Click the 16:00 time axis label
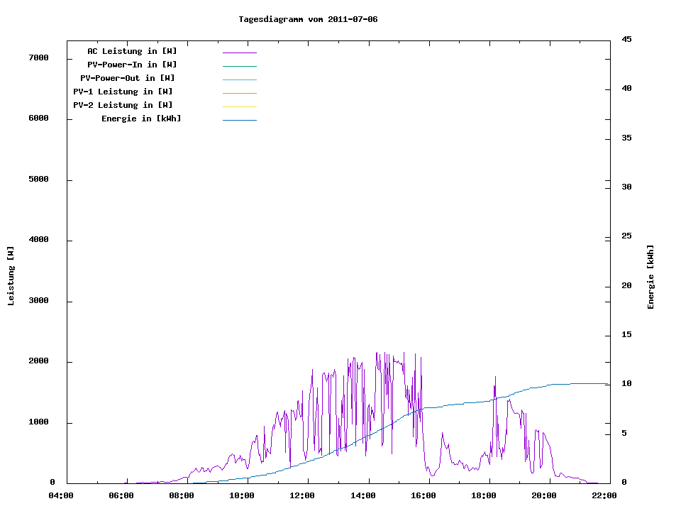This screenshot has width=681, height=511. (423, 495)
